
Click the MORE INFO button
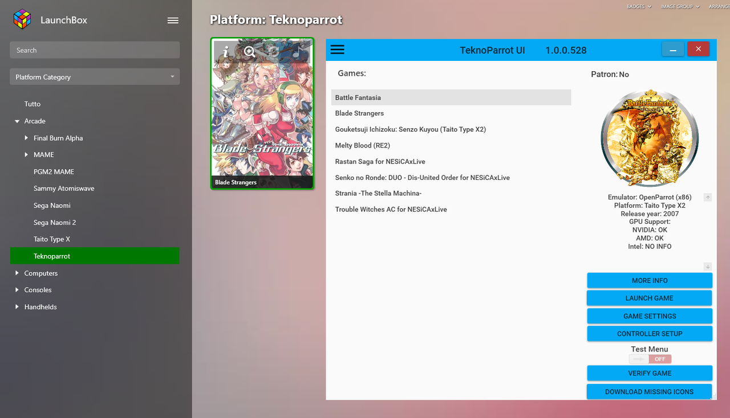(x=650, y=280)
